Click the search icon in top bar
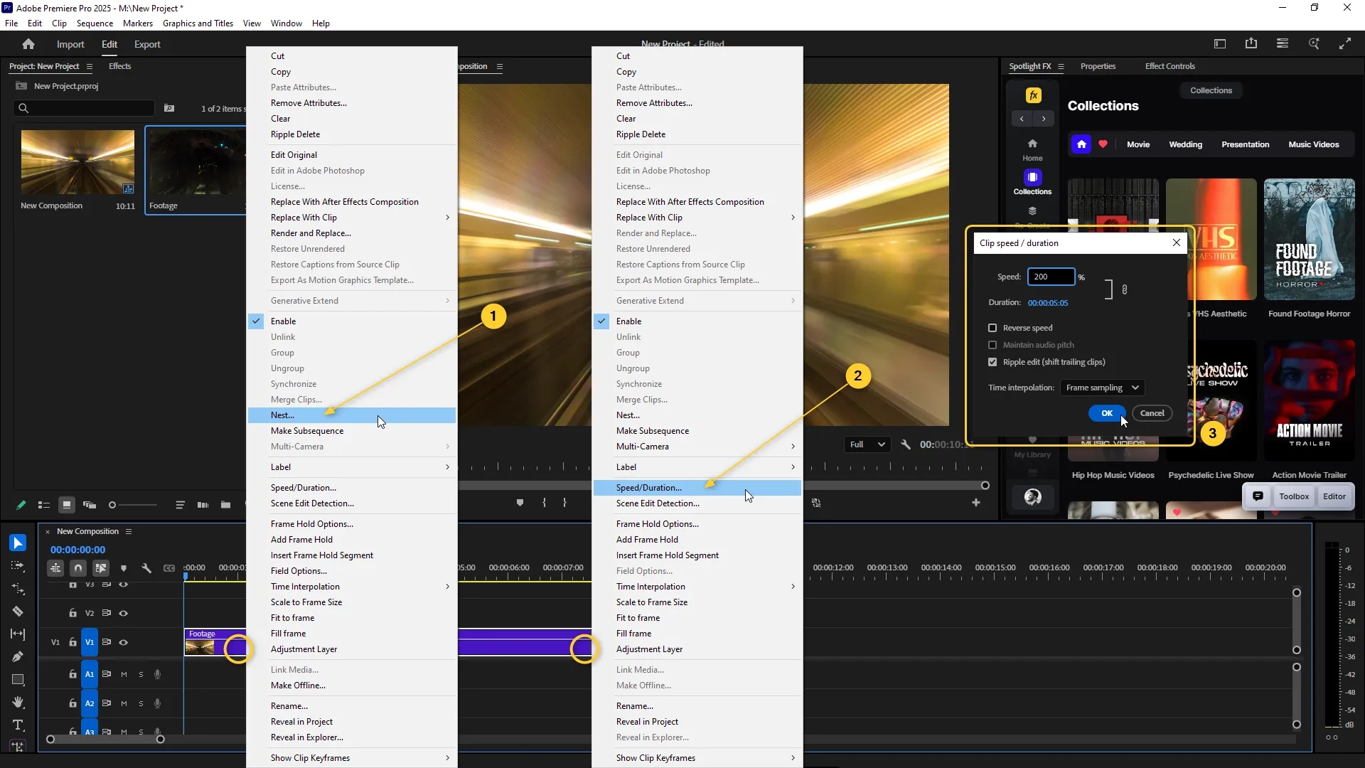The height and width of the screenshot is (768, 1365). [x=1314, y=44]
